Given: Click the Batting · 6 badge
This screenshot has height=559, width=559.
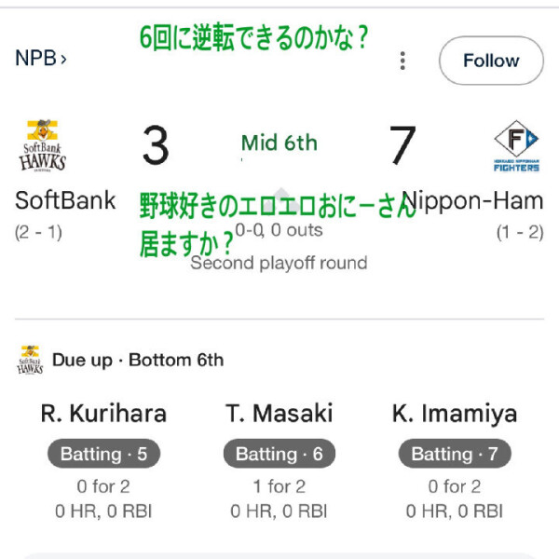Looking at the screenshot, I should [279, 455].
